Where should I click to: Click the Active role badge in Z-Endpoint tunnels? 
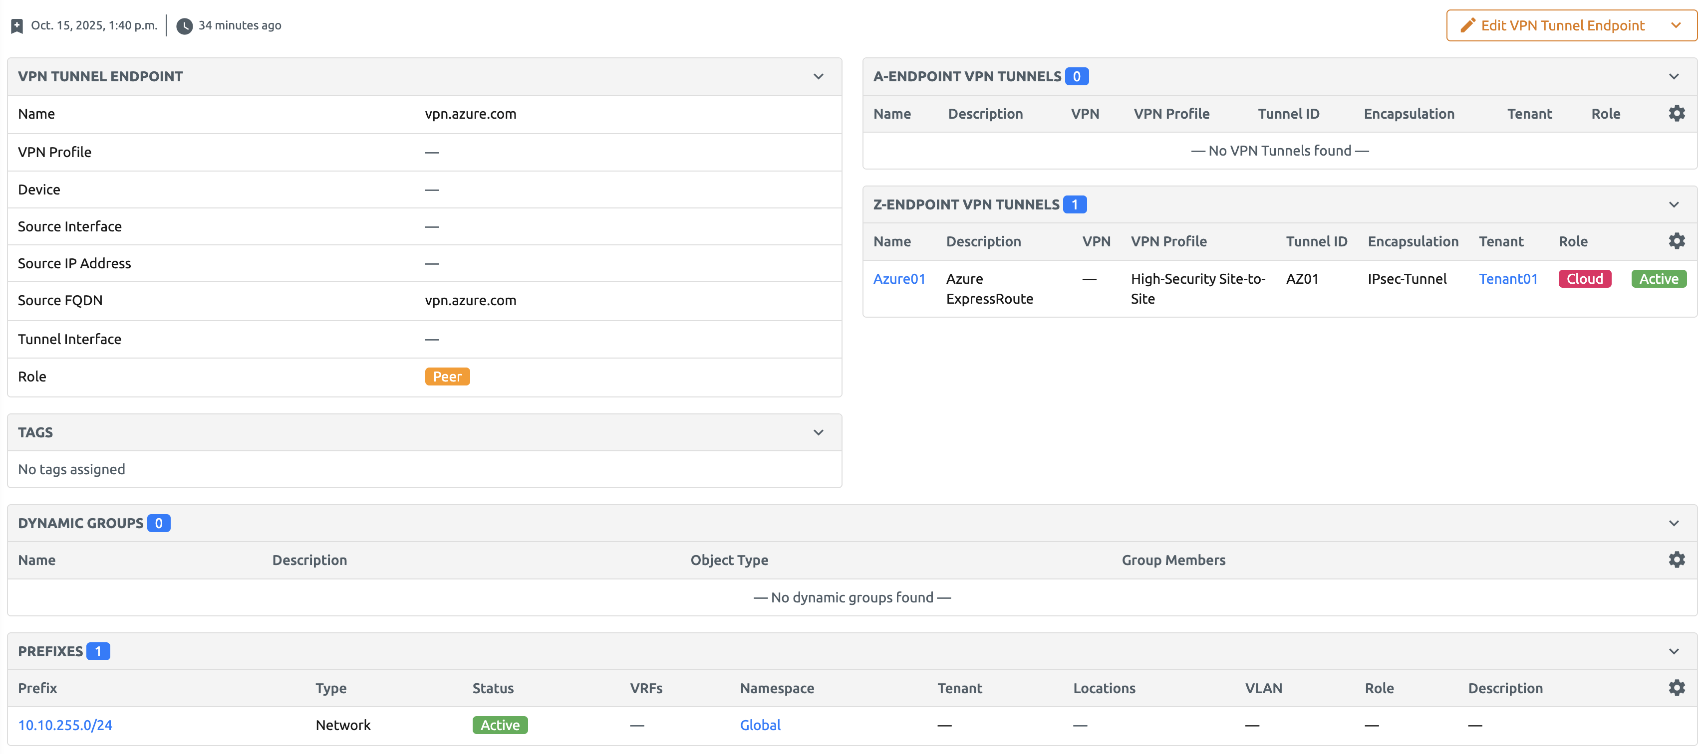[1659, 278]
